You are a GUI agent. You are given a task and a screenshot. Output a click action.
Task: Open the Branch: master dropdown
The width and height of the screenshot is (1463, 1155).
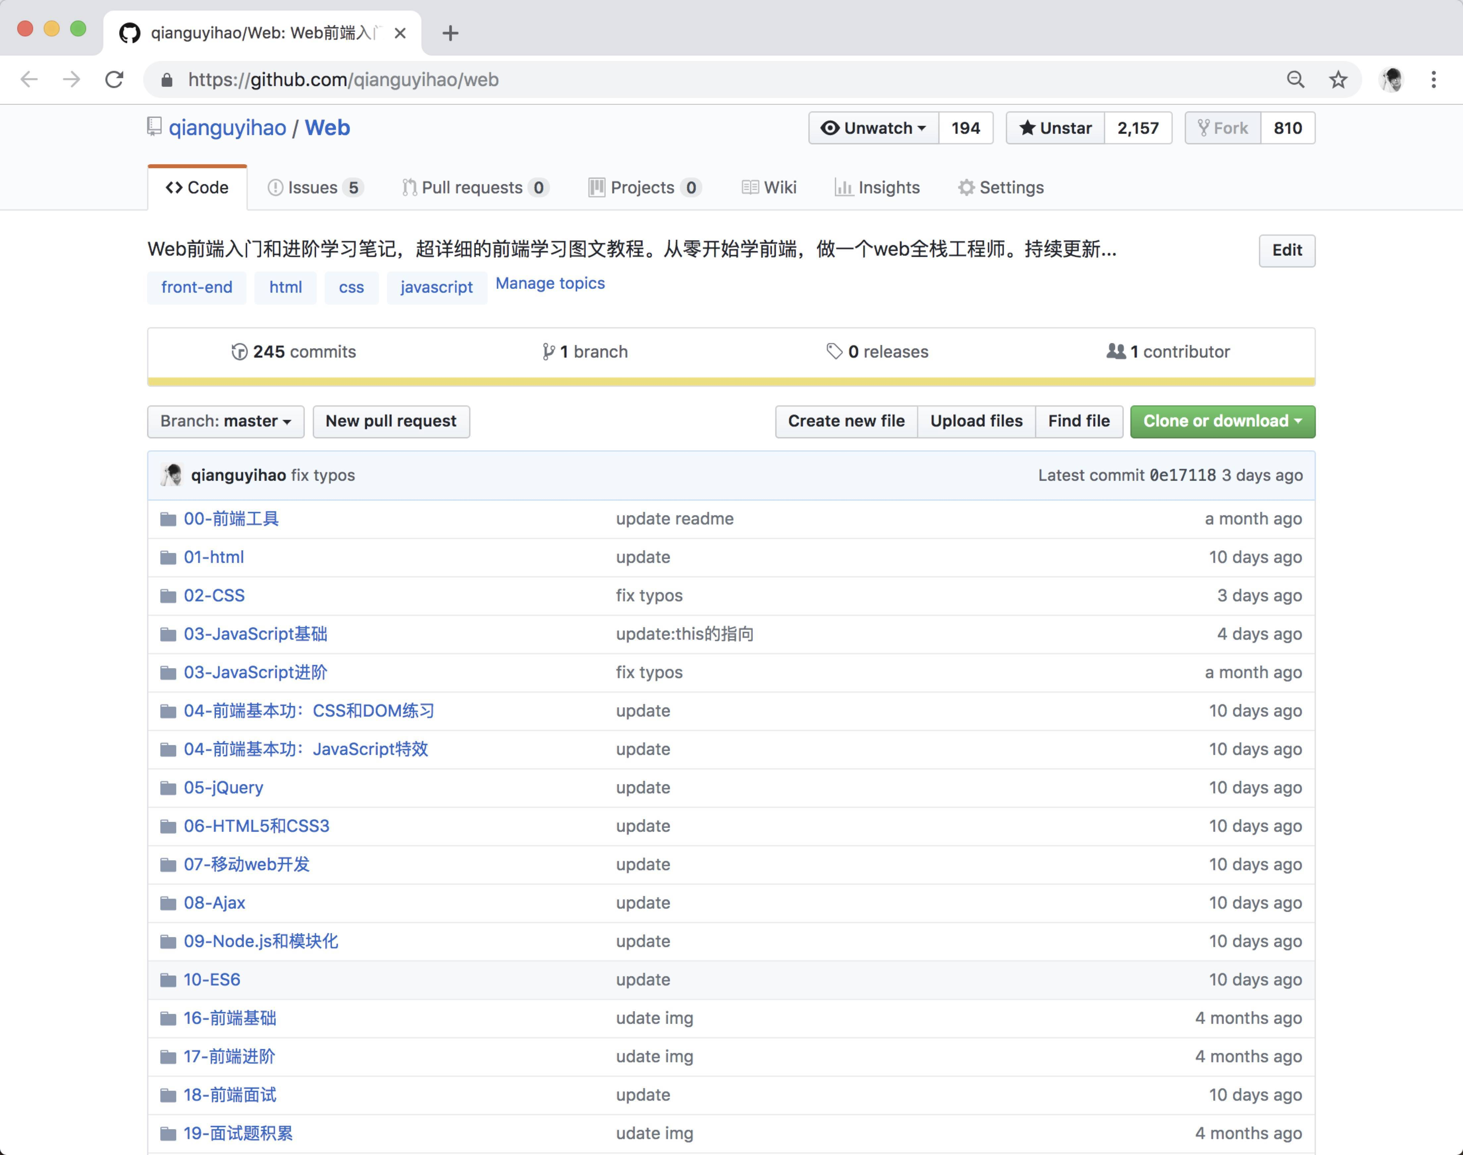(226, 421)
